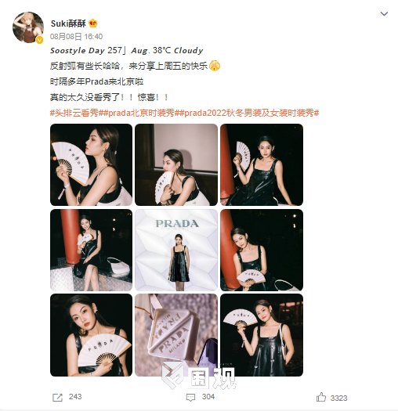This screenshot has height=411, width=398.
Task: Click the crown membership icon beside username
Action: [93, 23]
